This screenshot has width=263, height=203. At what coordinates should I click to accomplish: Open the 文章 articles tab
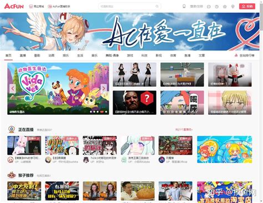pos(202,55)
